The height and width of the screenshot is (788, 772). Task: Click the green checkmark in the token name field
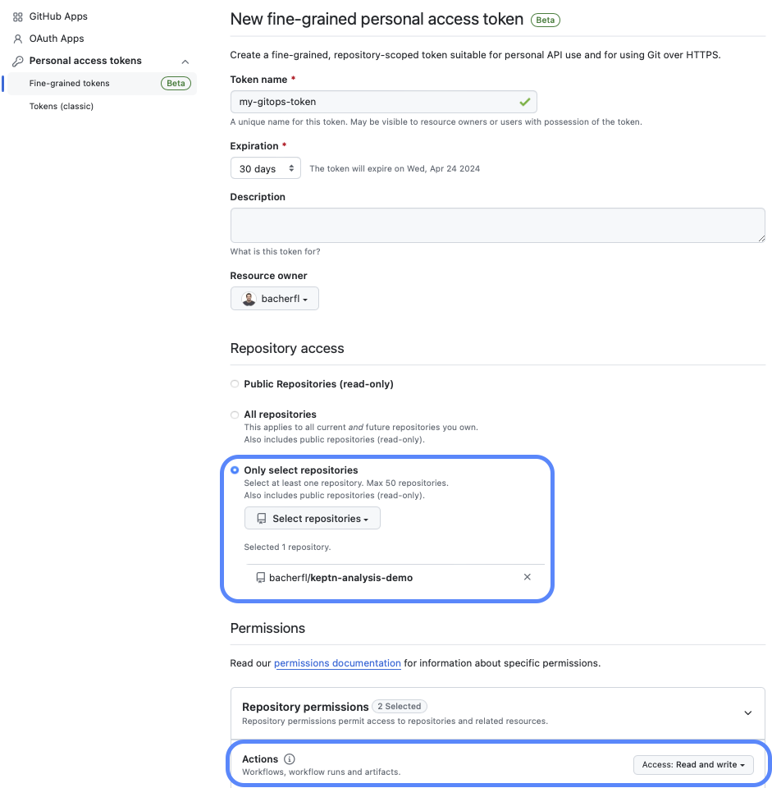tap(525, 102)
